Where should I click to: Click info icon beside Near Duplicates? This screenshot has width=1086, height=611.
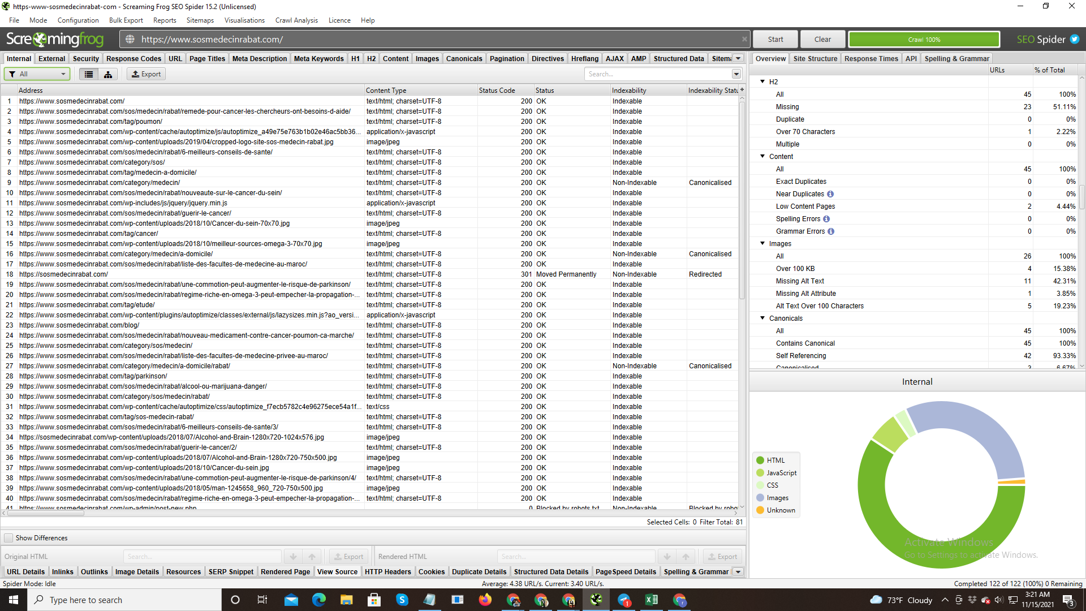coord(830,194)
